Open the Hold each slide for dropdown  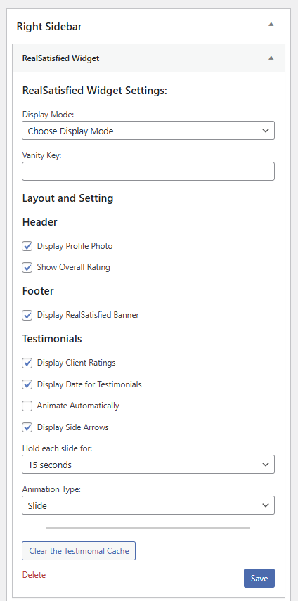148,465
